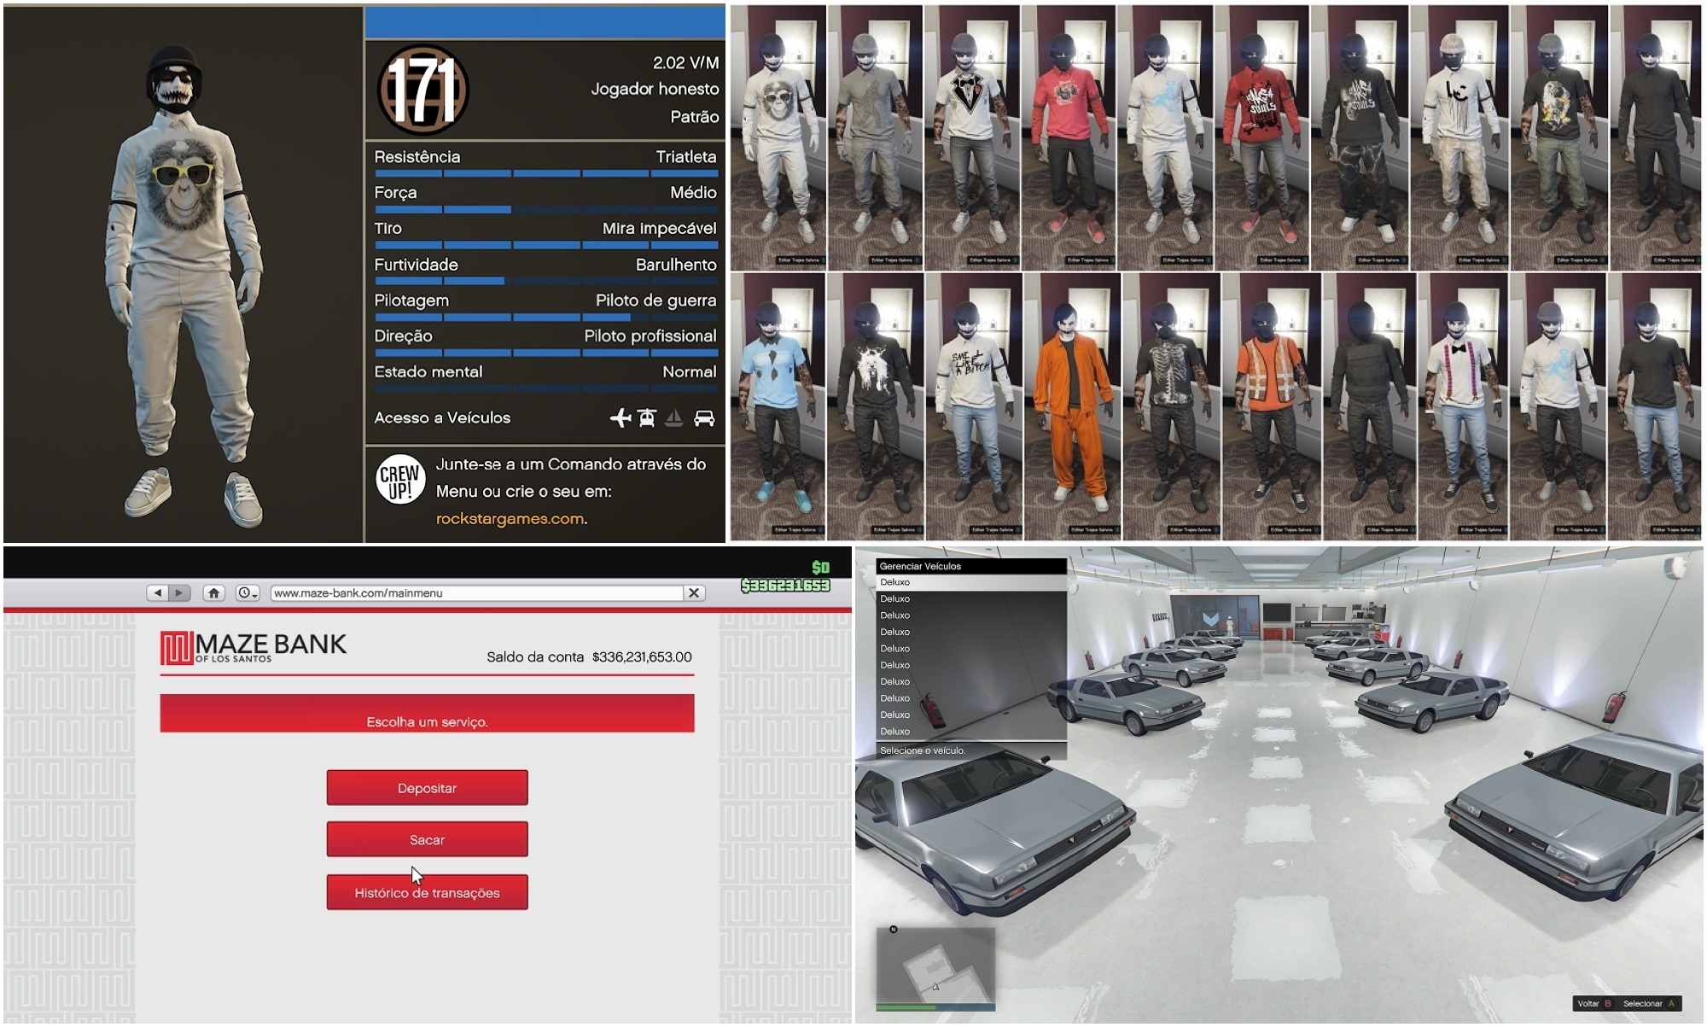The image size is (1707, 1027).
Task: Click the rank 171 globe badge
Action: point(423,90)
